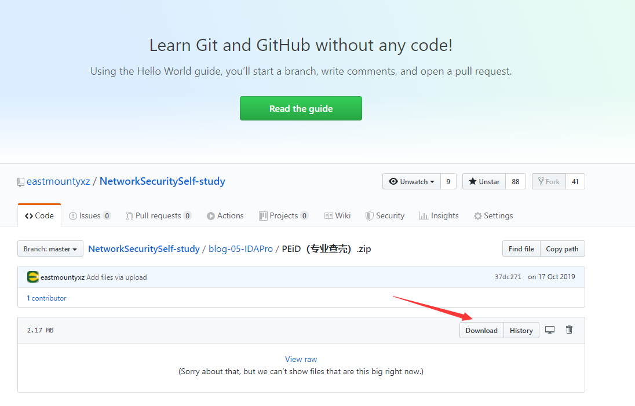Open the Projects tab
This screenshot has height=406, width=635.
283,216
